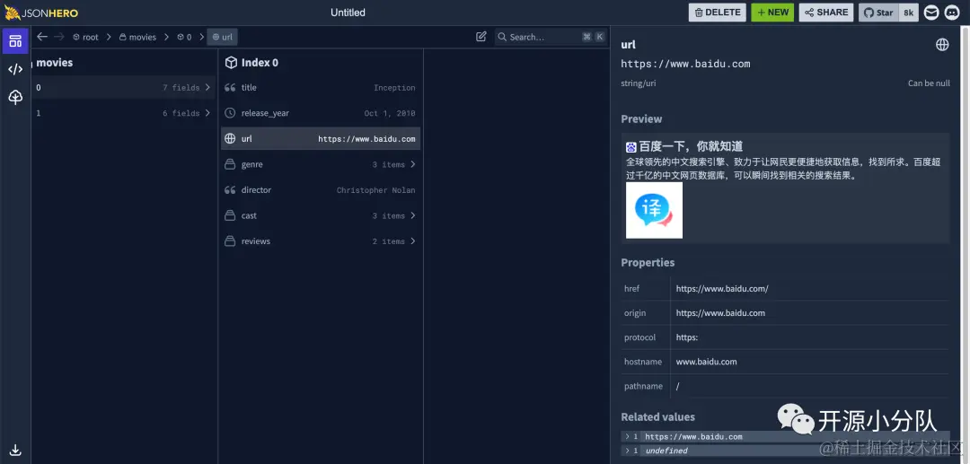This screenshot has width=970, height=464.
Task: Click the Can be null label
Action: point(929,83)
